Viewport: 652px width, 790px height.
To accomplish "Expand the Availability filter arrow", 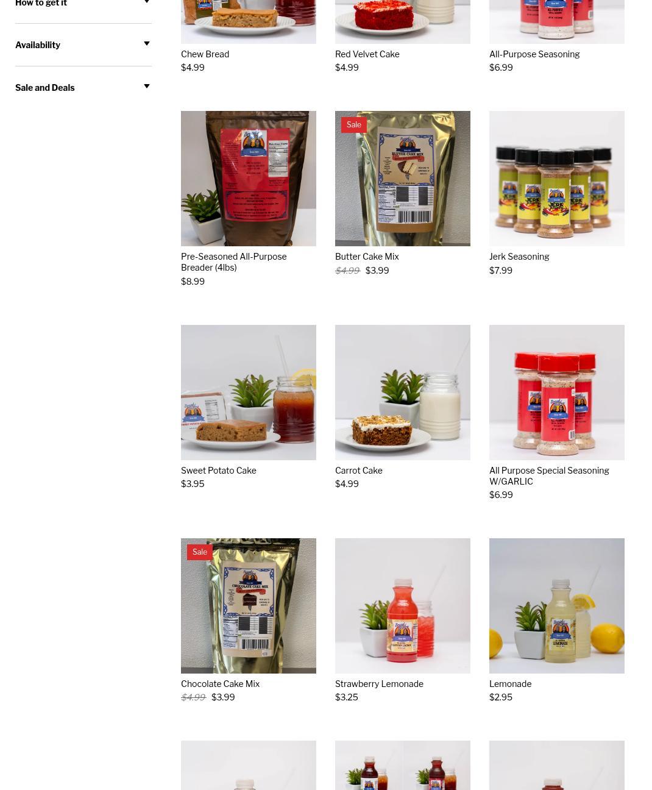I will click(x=146, y=44).
